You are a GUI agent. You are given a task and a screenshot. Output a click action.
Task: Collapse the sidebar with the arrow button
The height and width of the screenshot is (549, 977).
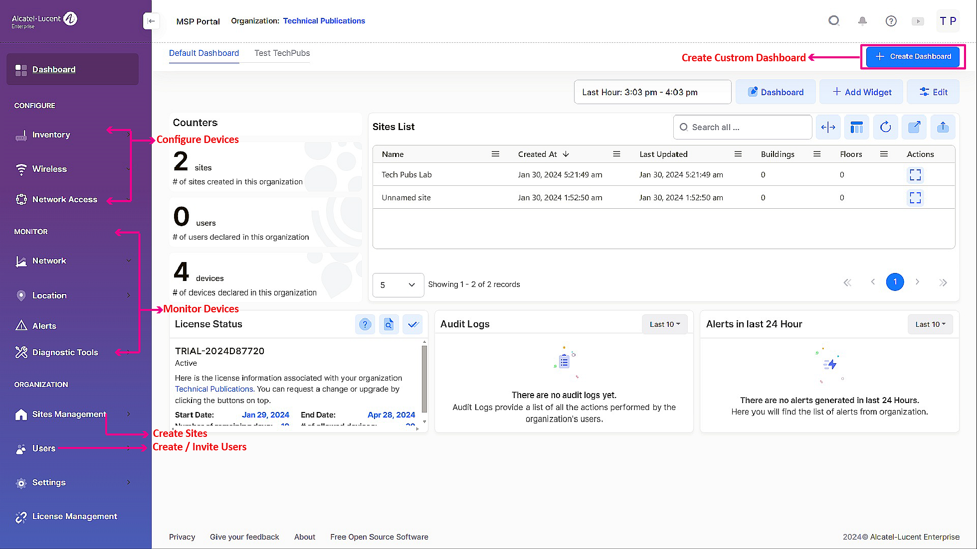(151, 21)
